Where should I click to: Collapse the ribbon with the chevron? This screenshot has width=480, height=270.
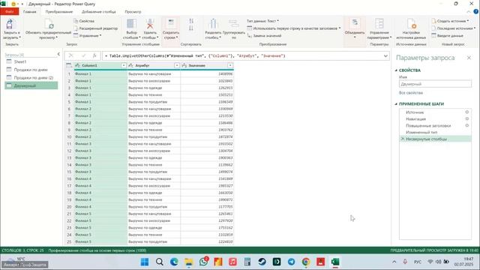pyautogui.click(x=469, y=12)
